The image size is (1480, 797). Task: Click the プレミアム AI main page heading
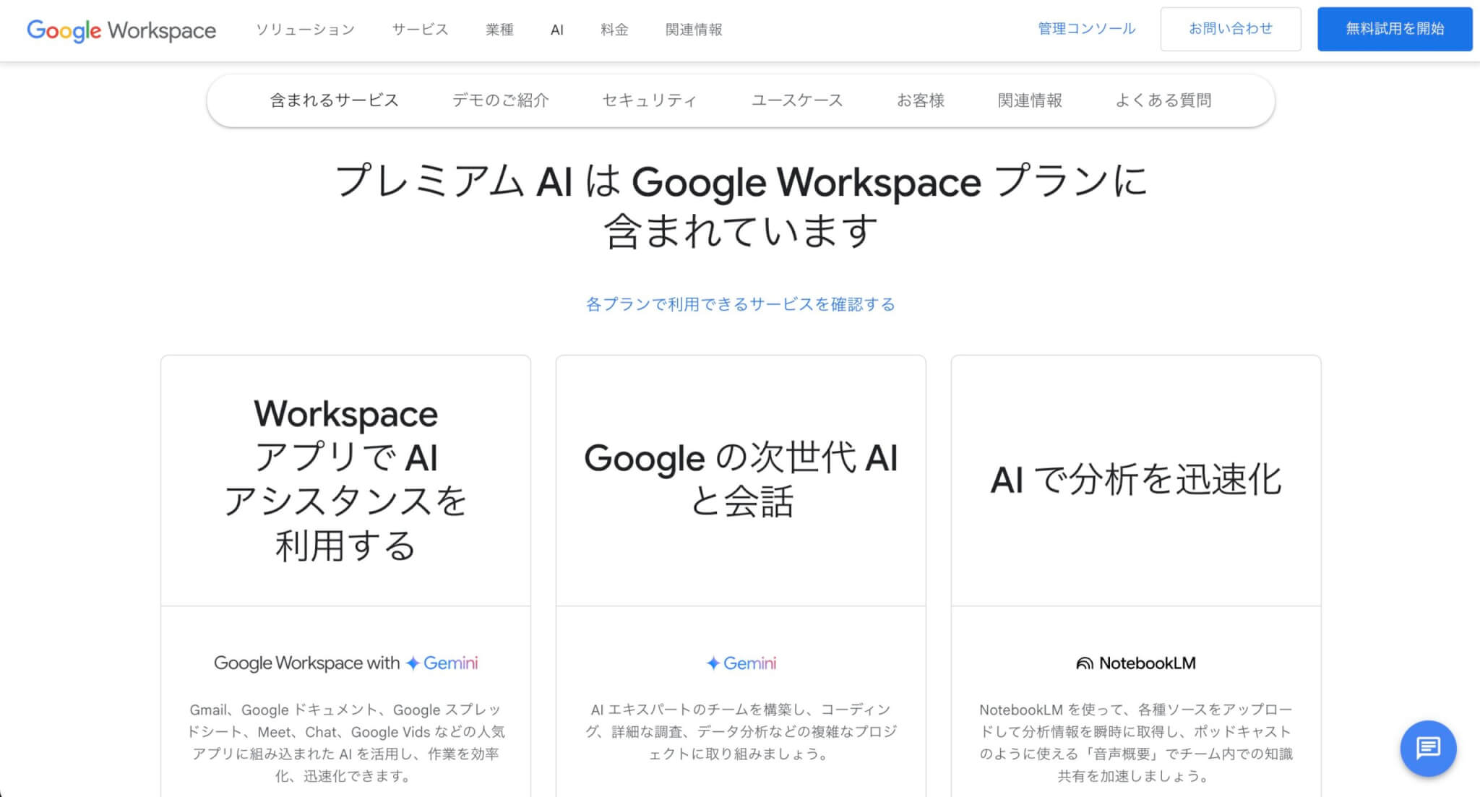click(x=741, y=205)
